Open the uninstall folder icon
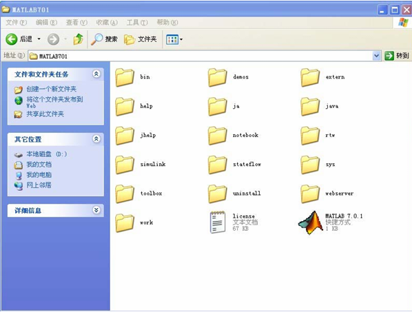This screenshot has height=312, width=412. tap(217, 194)
